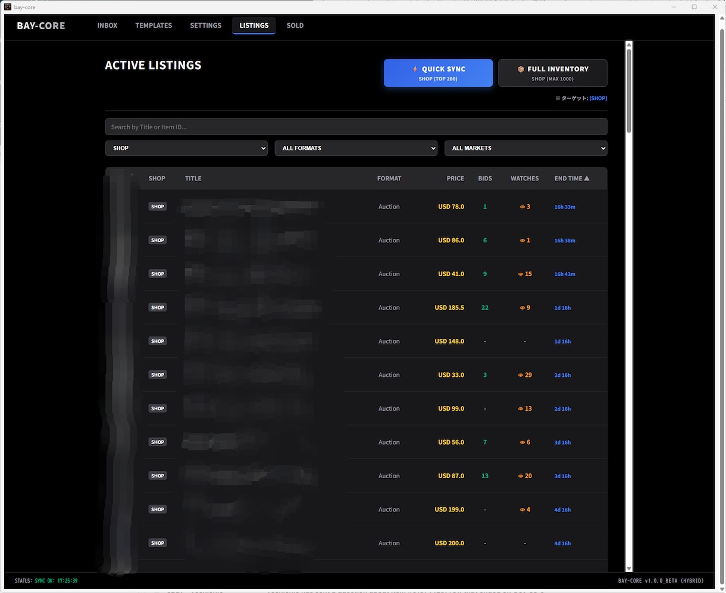Sort by the PRICE column header
The width and height of the screenshot is (726, 593).
(455, 179)
